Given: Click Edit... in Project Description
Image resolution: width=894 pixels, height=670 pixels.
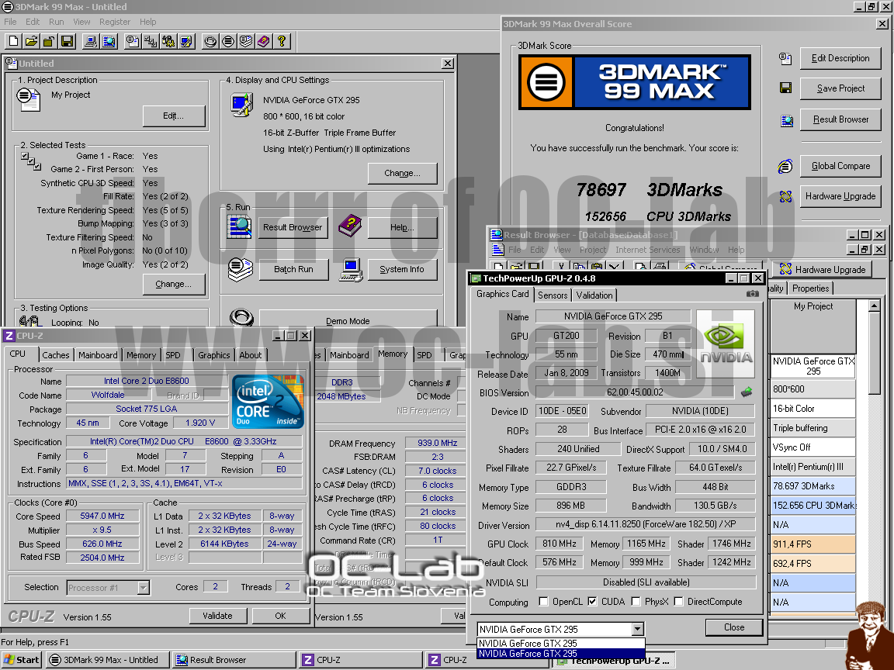Looking at the screenshot, I should [173, 116].
